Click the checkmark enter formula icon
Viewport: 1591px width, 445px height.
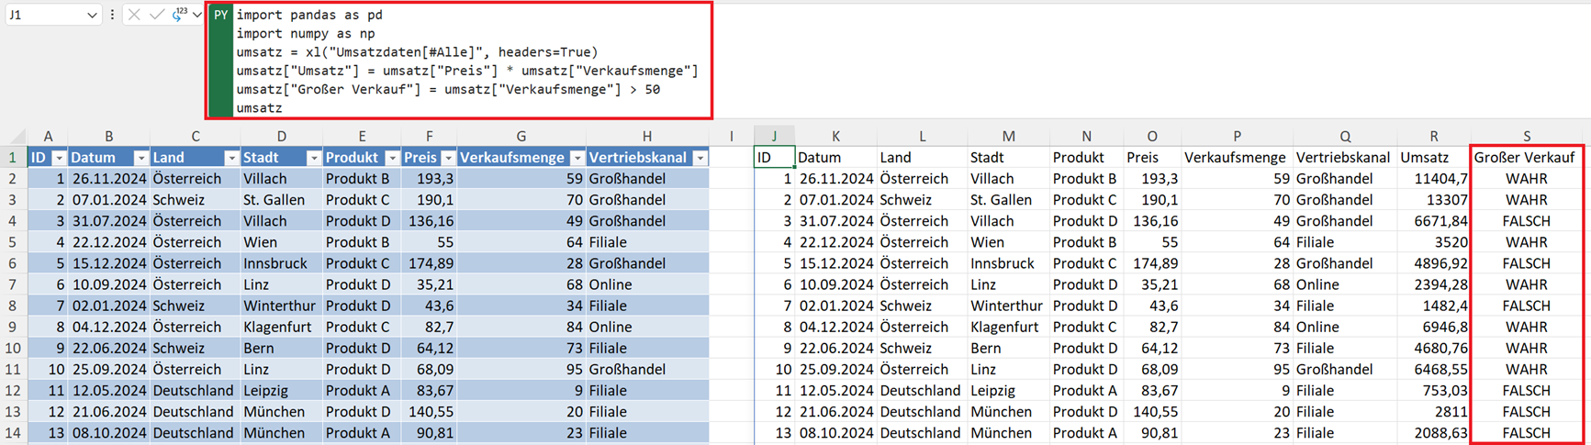pyautogui.click(x=156, y=15)
